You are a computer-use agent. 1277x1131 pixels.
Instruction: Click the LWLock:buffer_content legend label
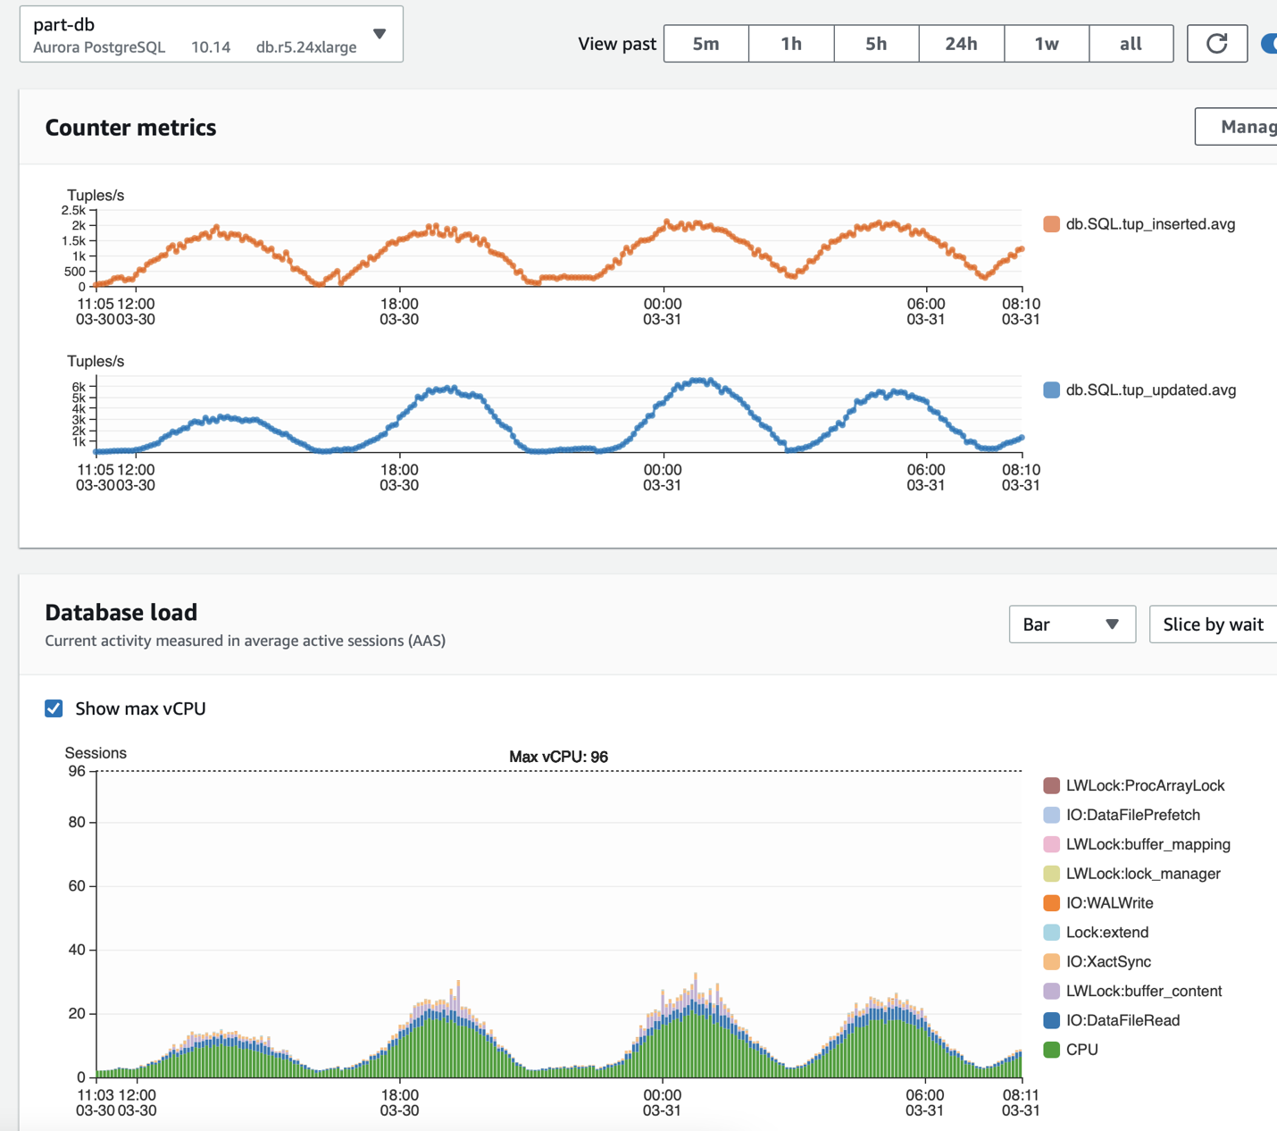(x=1143, y=991)
